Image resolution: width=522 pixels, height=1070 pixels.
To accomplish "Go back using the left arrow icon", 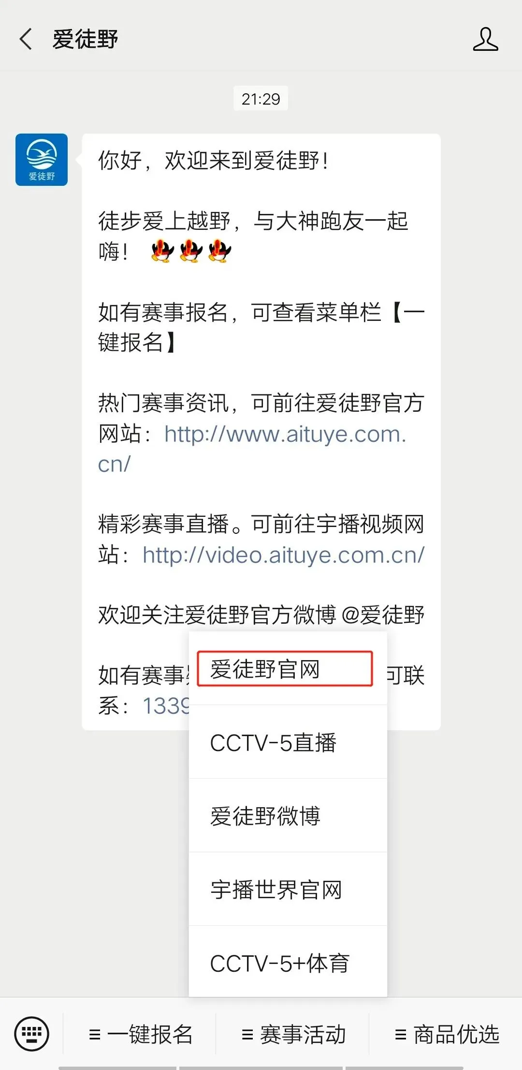I will click(x=26, y=39).
